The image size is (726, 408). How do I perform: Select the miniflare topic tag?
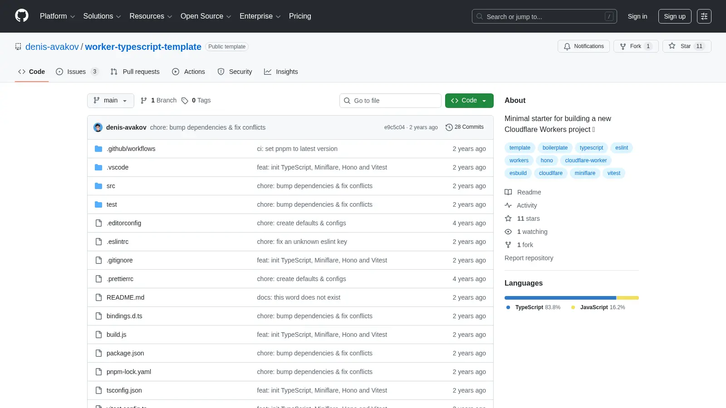pos(585,173)
